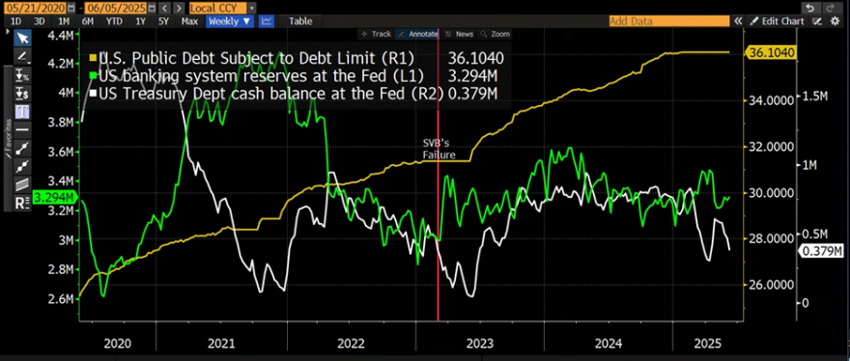850x361 pixels.
Task: Toggle the News overlay
Action: [459, 34]
